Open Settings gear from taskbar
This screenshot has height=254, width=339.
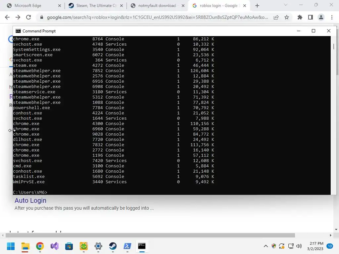(98, 246)
